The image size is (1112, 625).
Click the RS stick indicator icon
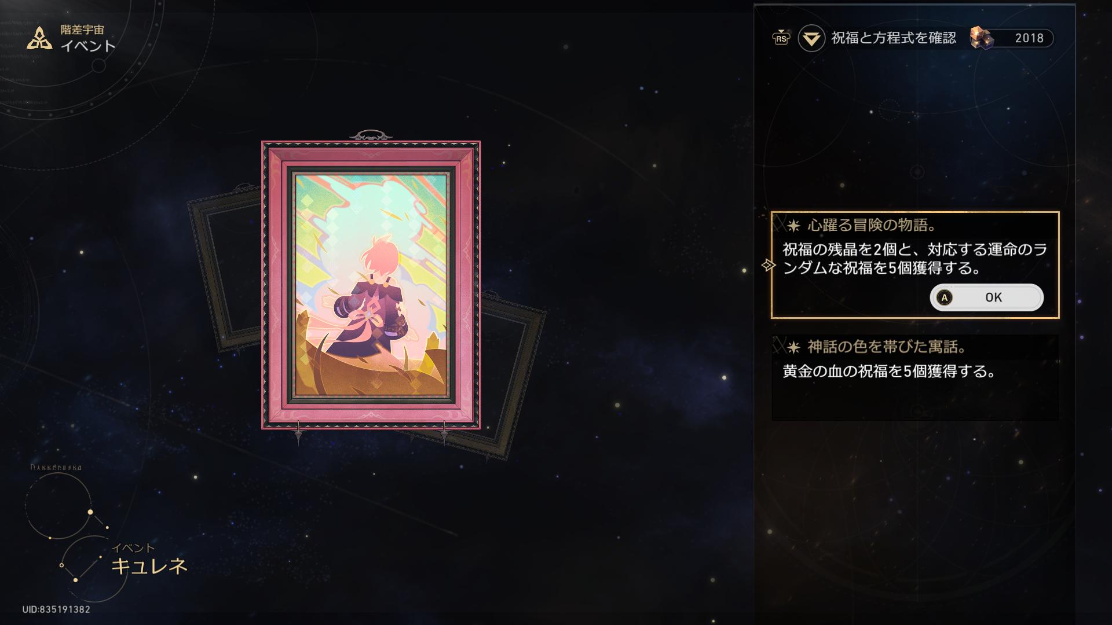point(781,38)
